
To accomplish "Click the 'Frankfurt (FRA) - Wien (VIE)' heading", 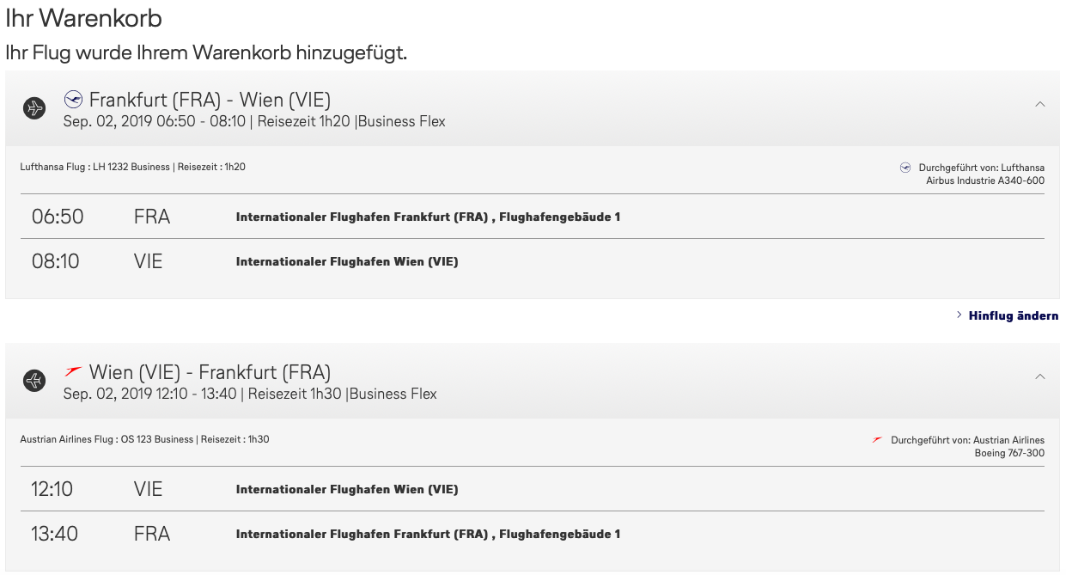I will 210,100.
